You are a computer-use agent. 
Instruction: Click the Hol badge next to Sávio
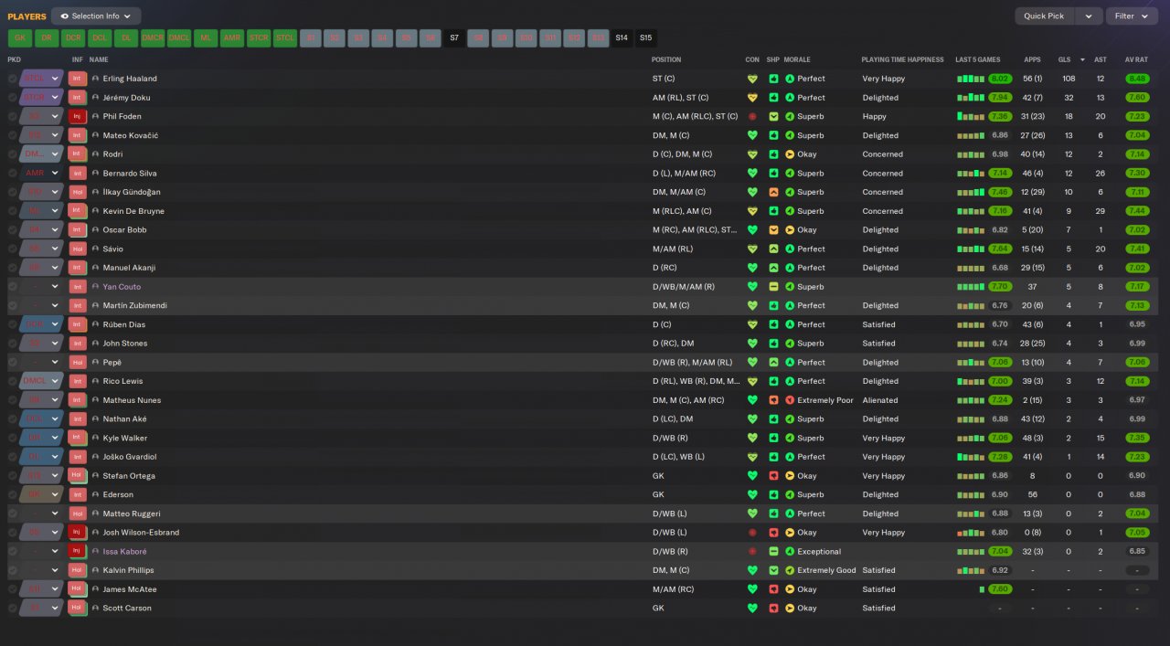[x=77, y=249]
